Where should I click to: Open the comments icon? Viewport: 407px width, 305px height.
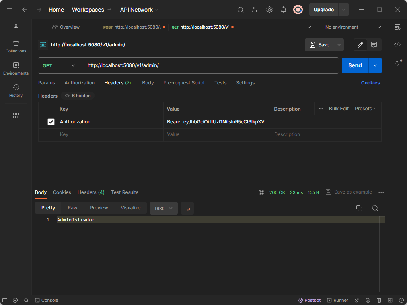[374, 45]
